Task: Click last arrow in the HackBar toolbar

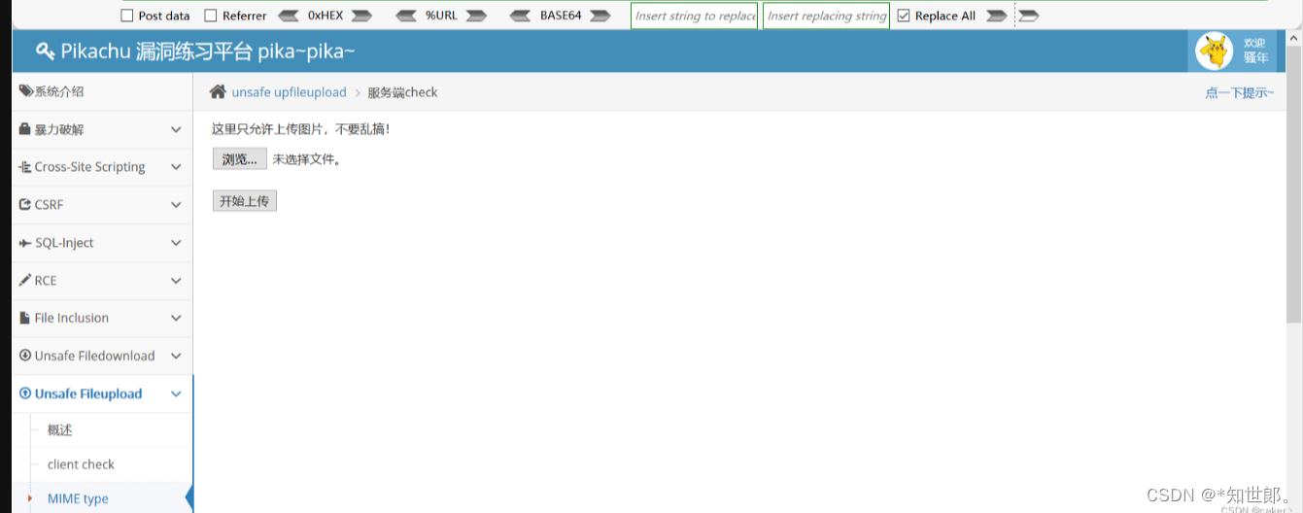Action: (1029, 16)
